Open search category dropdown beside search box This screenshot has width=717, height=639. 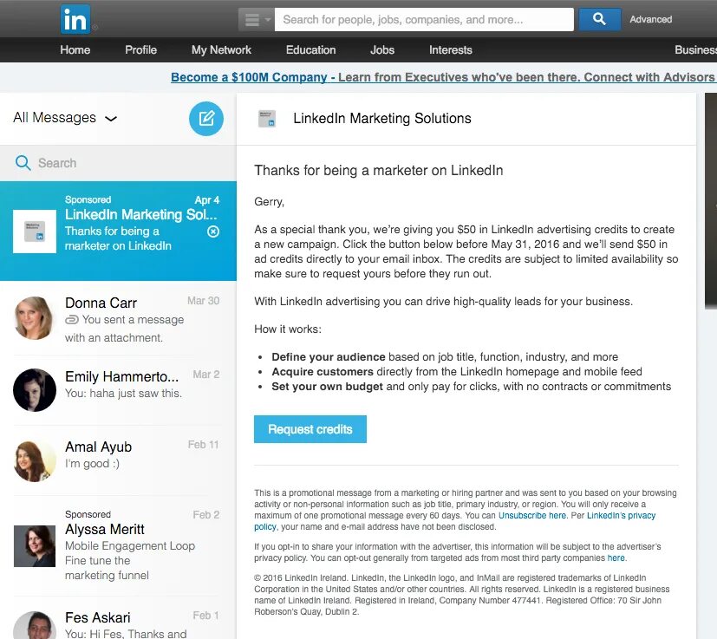(257, 19)
